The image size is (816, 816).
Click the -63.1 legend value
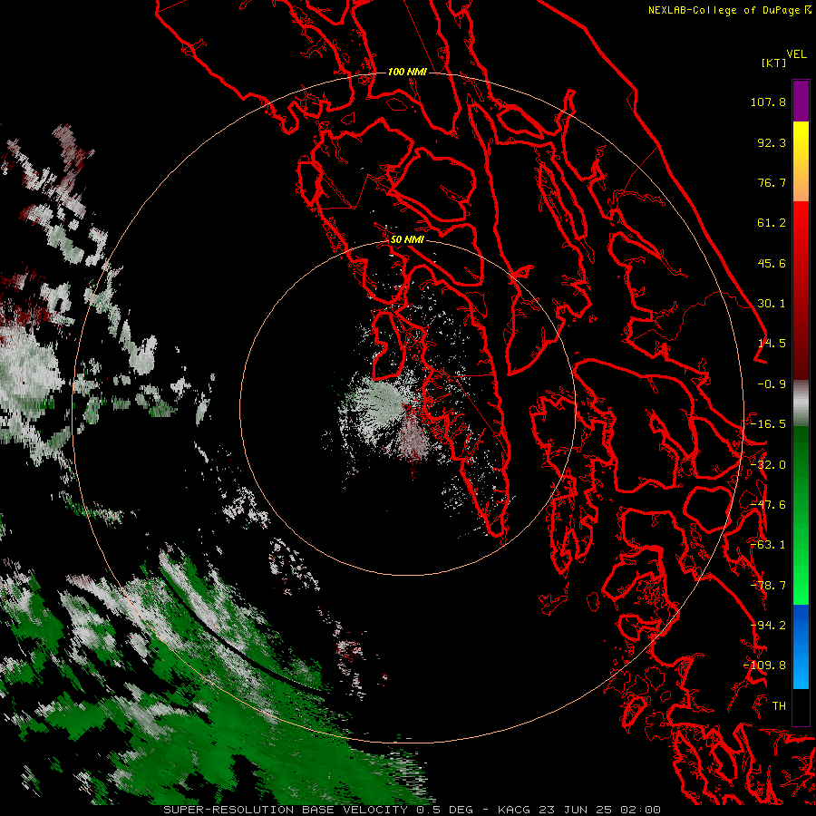pos(768,545)
